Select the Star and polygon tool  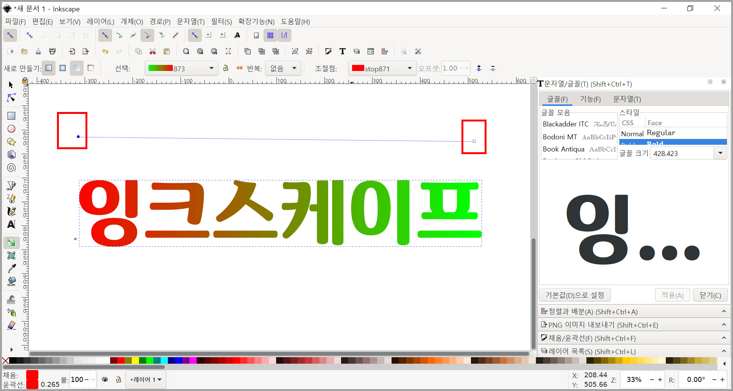[x=11, y=142]
